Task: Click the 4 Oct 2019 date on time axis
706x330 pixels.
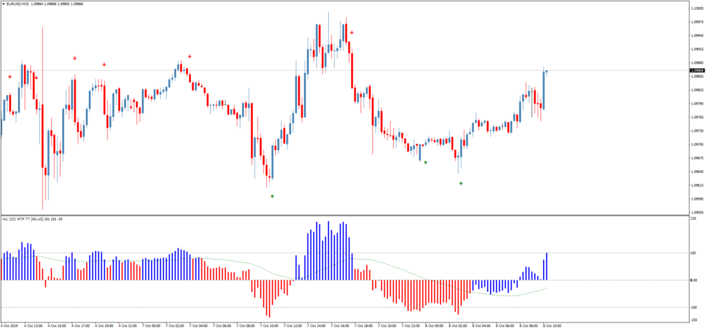Action: tap(10, 325)
